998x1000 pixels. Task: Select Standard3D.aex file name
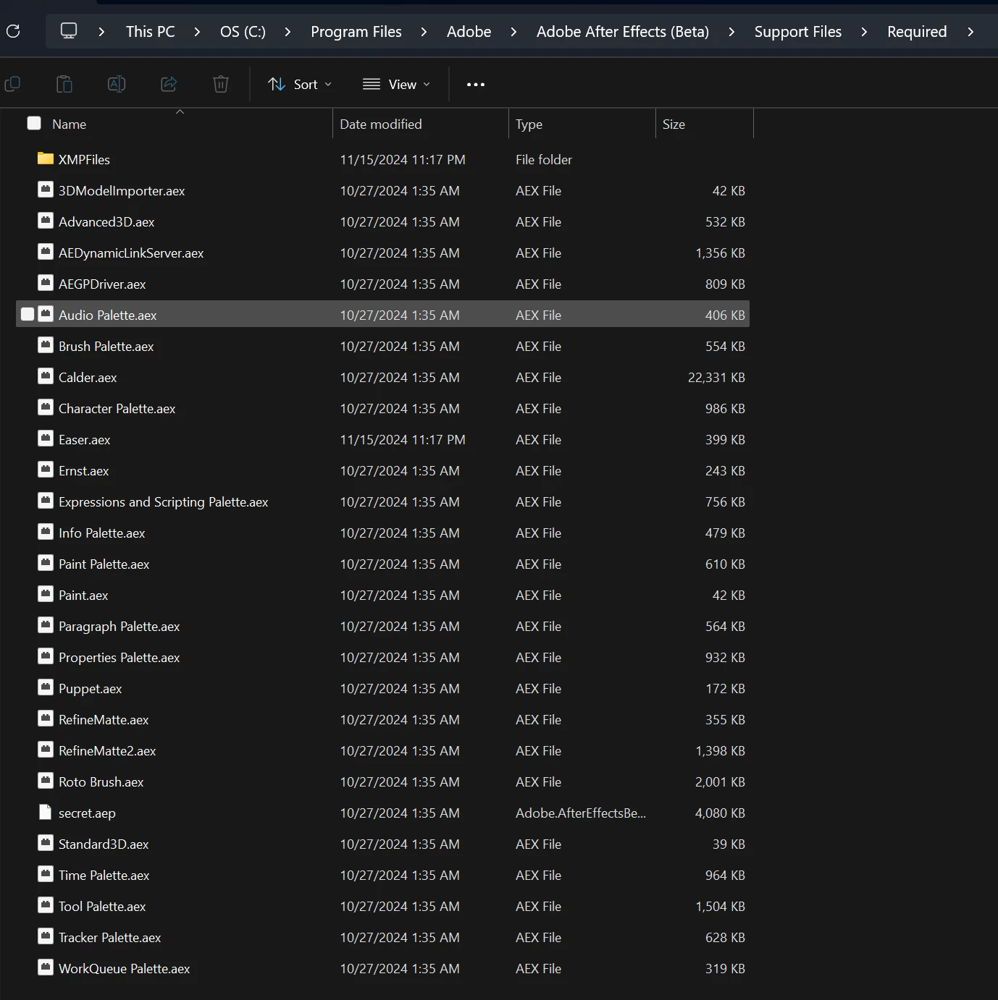(104, 844)
